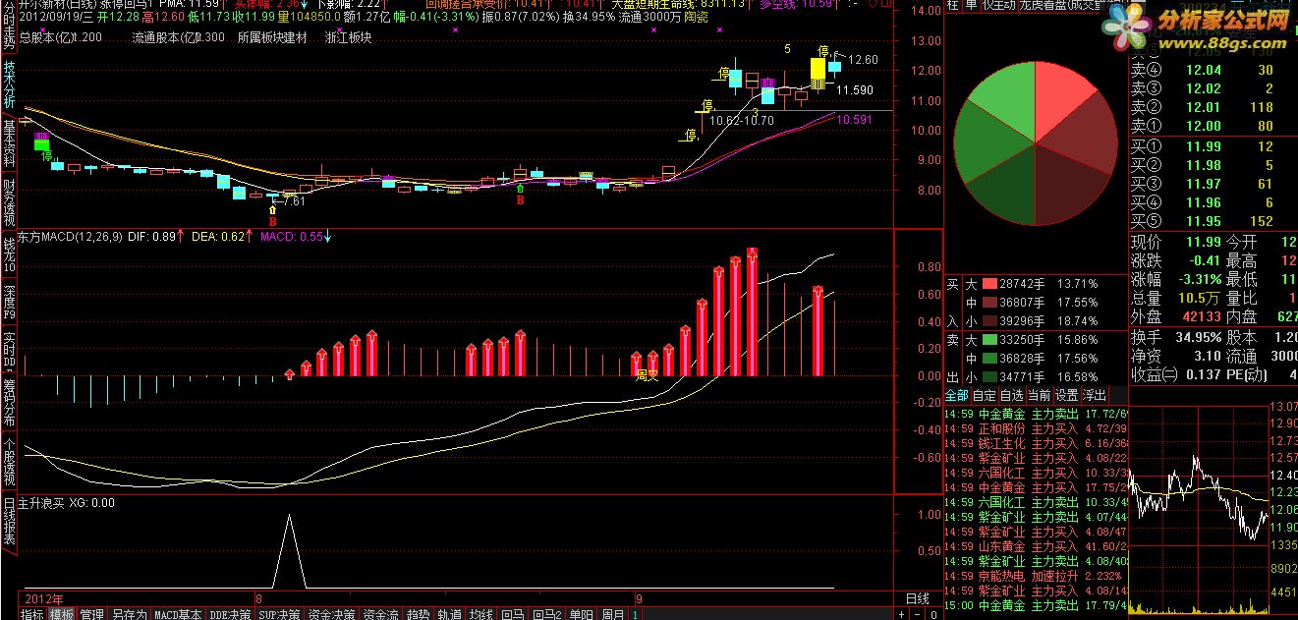Viewport: 1298px width, 620px height.
Task: Click the yellow up-arrow marker near 7.61
Action: pyautogui.click(x=273, y=209)
